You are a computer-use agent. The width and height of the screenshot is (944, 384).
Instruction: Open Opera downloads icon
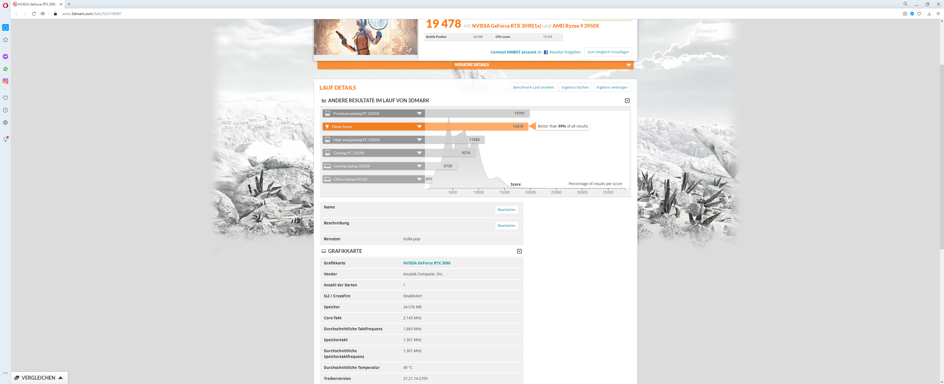pos(929,14)
